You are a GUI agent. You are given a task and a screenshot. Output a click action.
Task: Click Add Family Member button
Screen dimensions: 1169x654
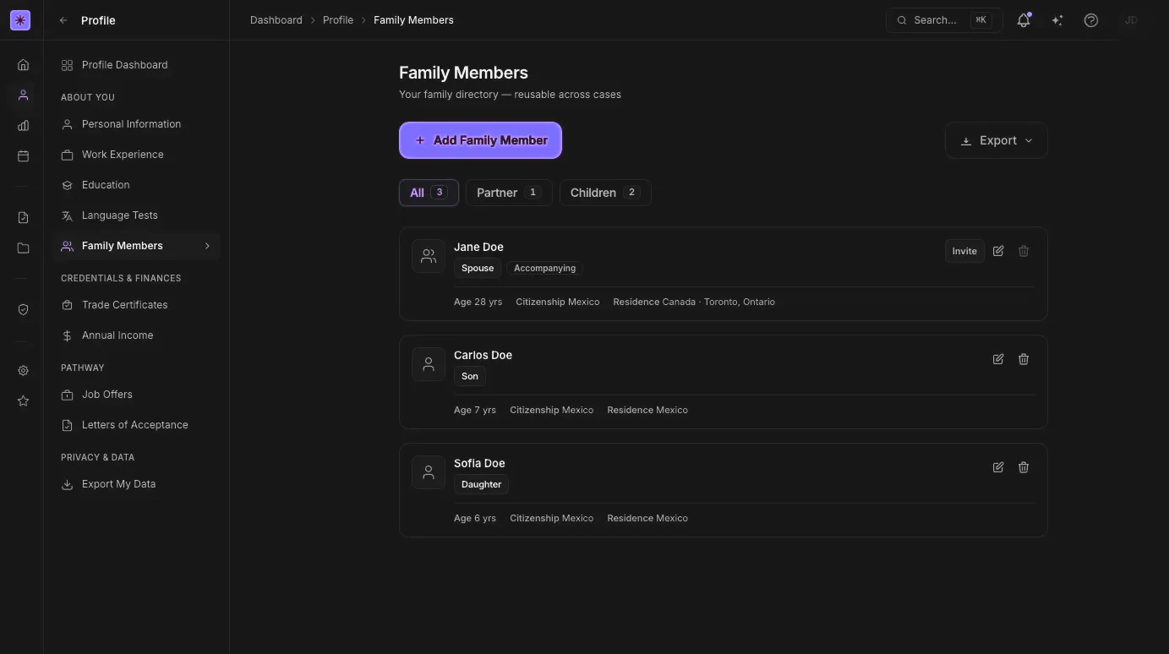tap(480, 140)
